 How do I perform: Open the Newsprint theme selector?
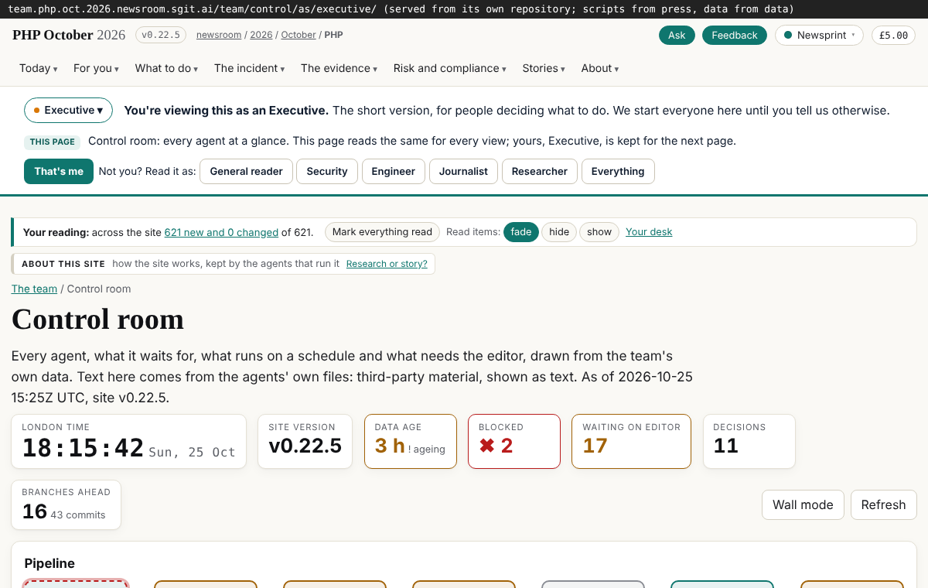[x=819, y=35]
